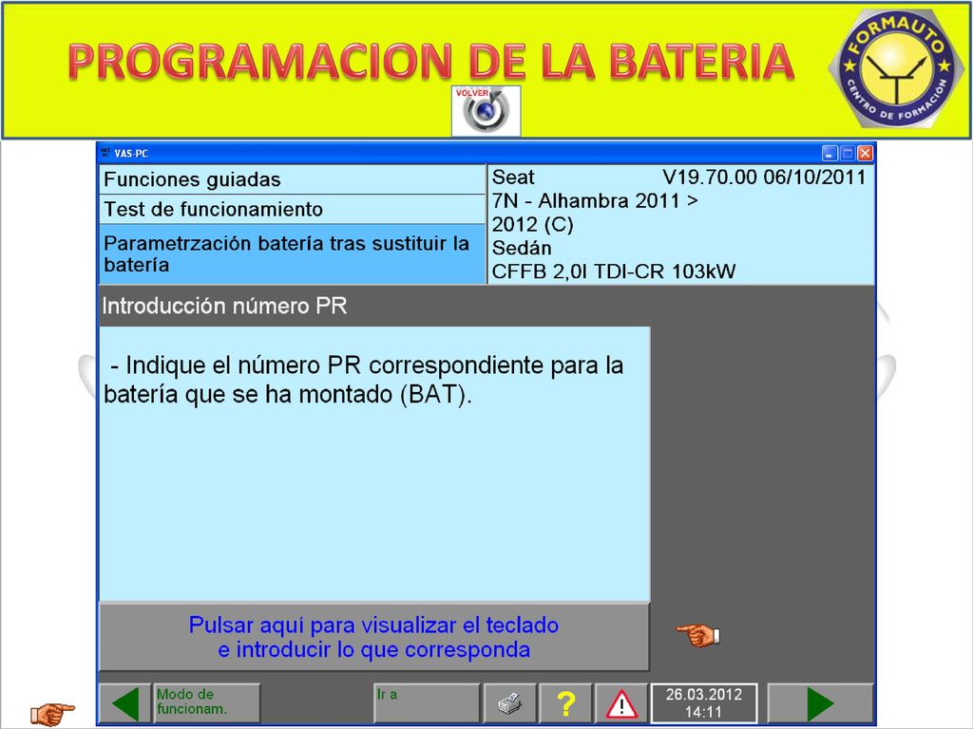Open help with the yellow question mark

tap(565, 703)
